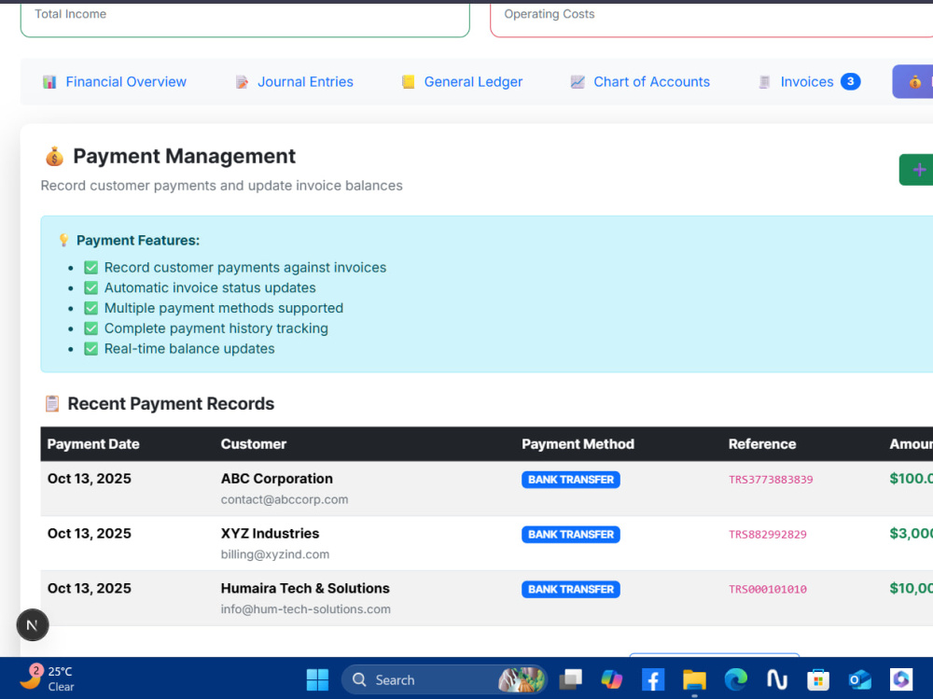
Task: Click email contact@abccorp.com
Action: tap(285, 499)
